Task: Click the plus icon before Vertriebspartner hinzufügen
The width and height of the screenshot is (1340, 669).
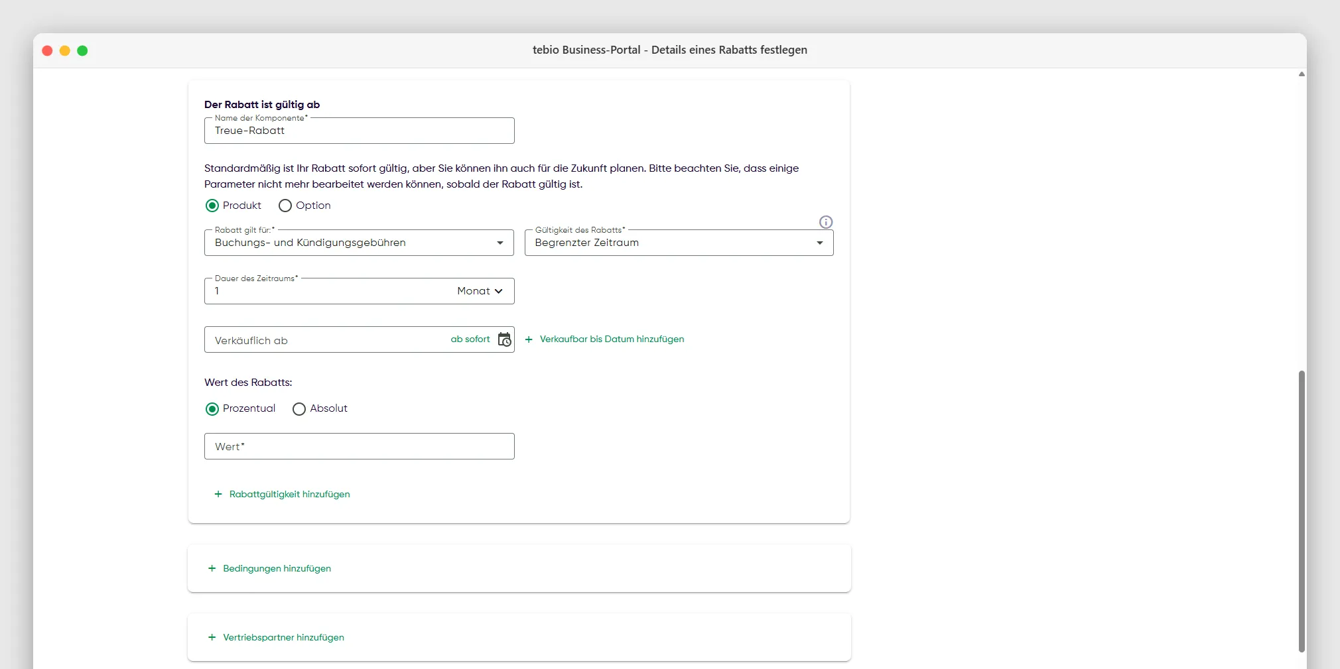Action: [x=212, y=637]
